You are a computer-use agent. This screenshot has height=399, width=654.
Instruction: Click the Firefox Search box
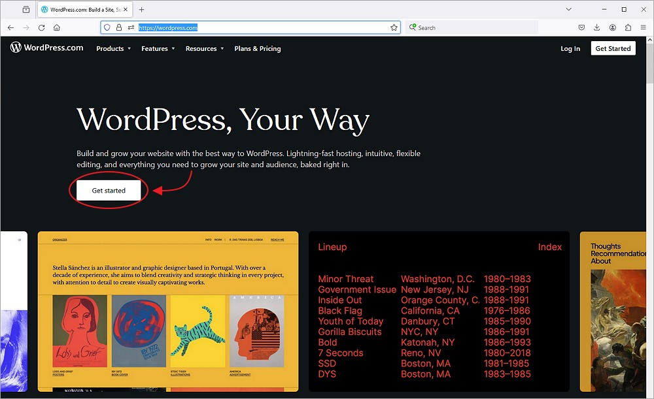pos(472,27)
